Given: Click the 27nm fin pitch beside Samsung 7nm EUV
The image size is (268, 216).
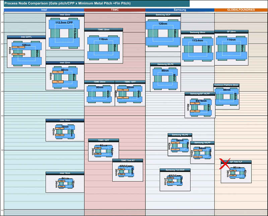Looking at the screenshot, I should click(x=165, y=182).
